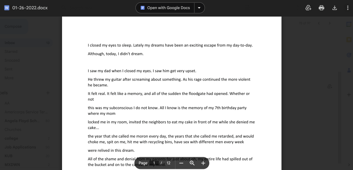This screenshot has width=353, height=170.
Task: Click the line starting "I closed my eyes to sleep"
Action: click(x=170, y=45)
